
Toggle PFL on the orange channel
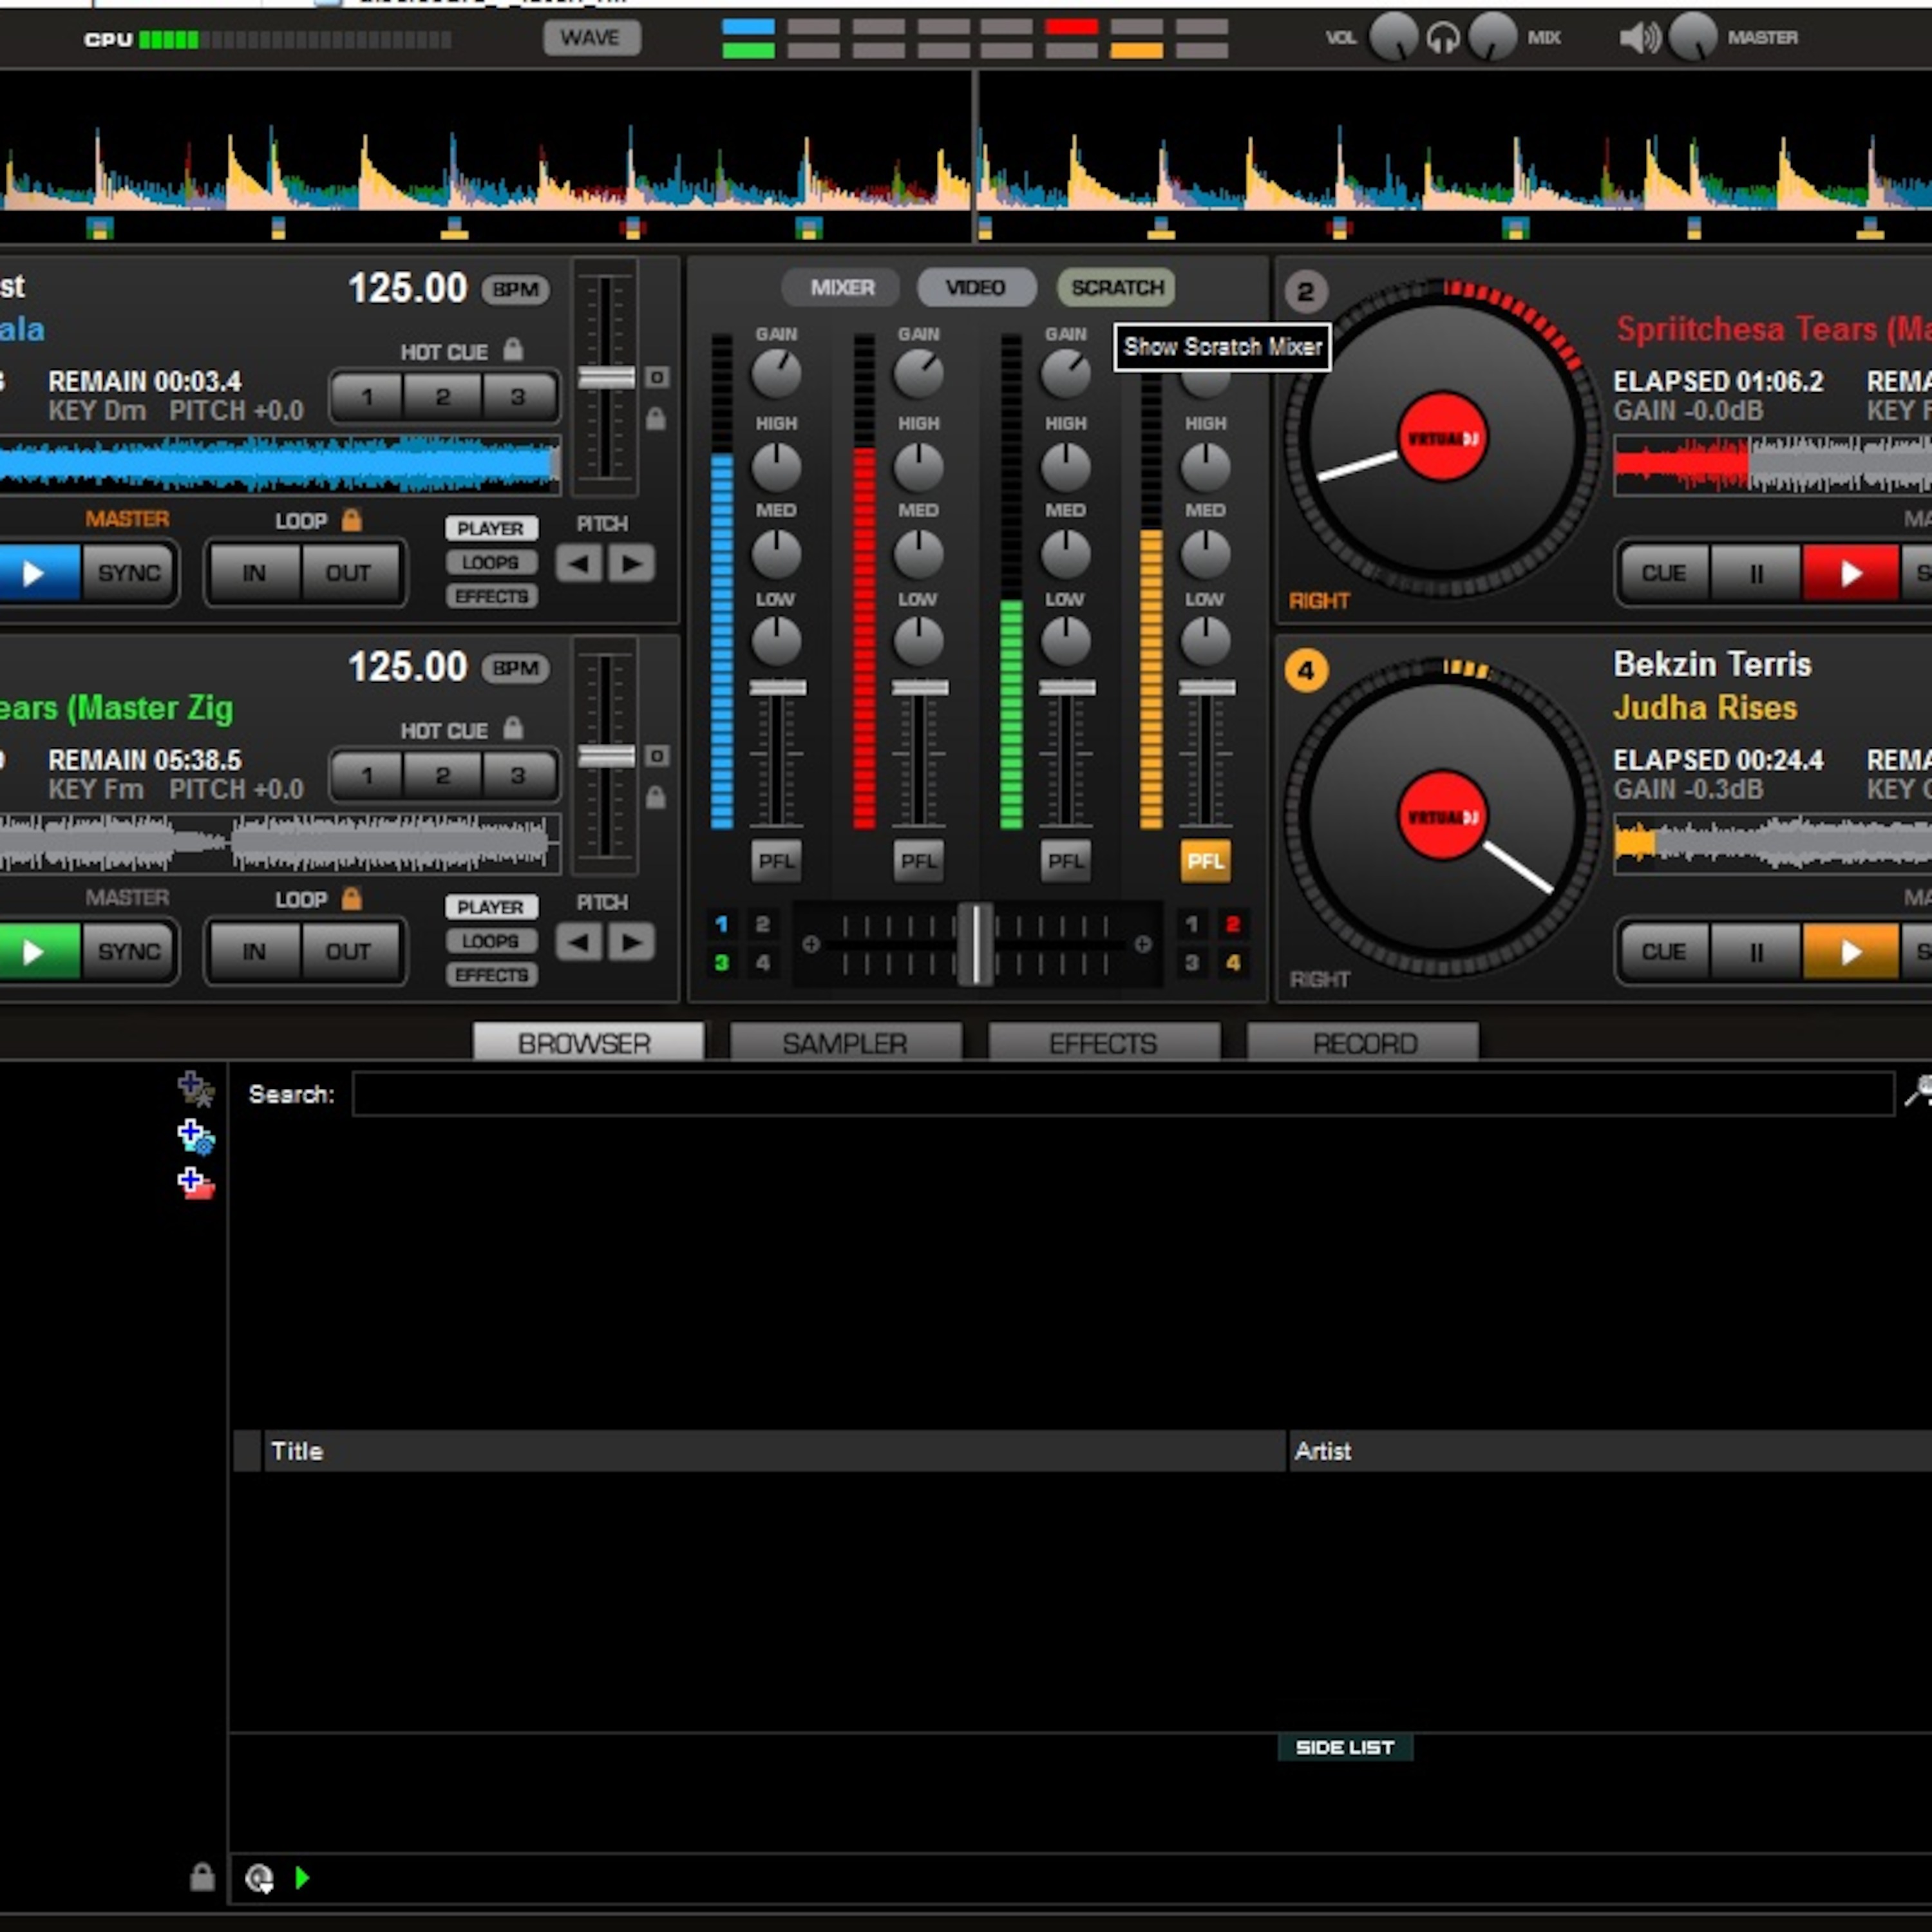coord(1205,861)
